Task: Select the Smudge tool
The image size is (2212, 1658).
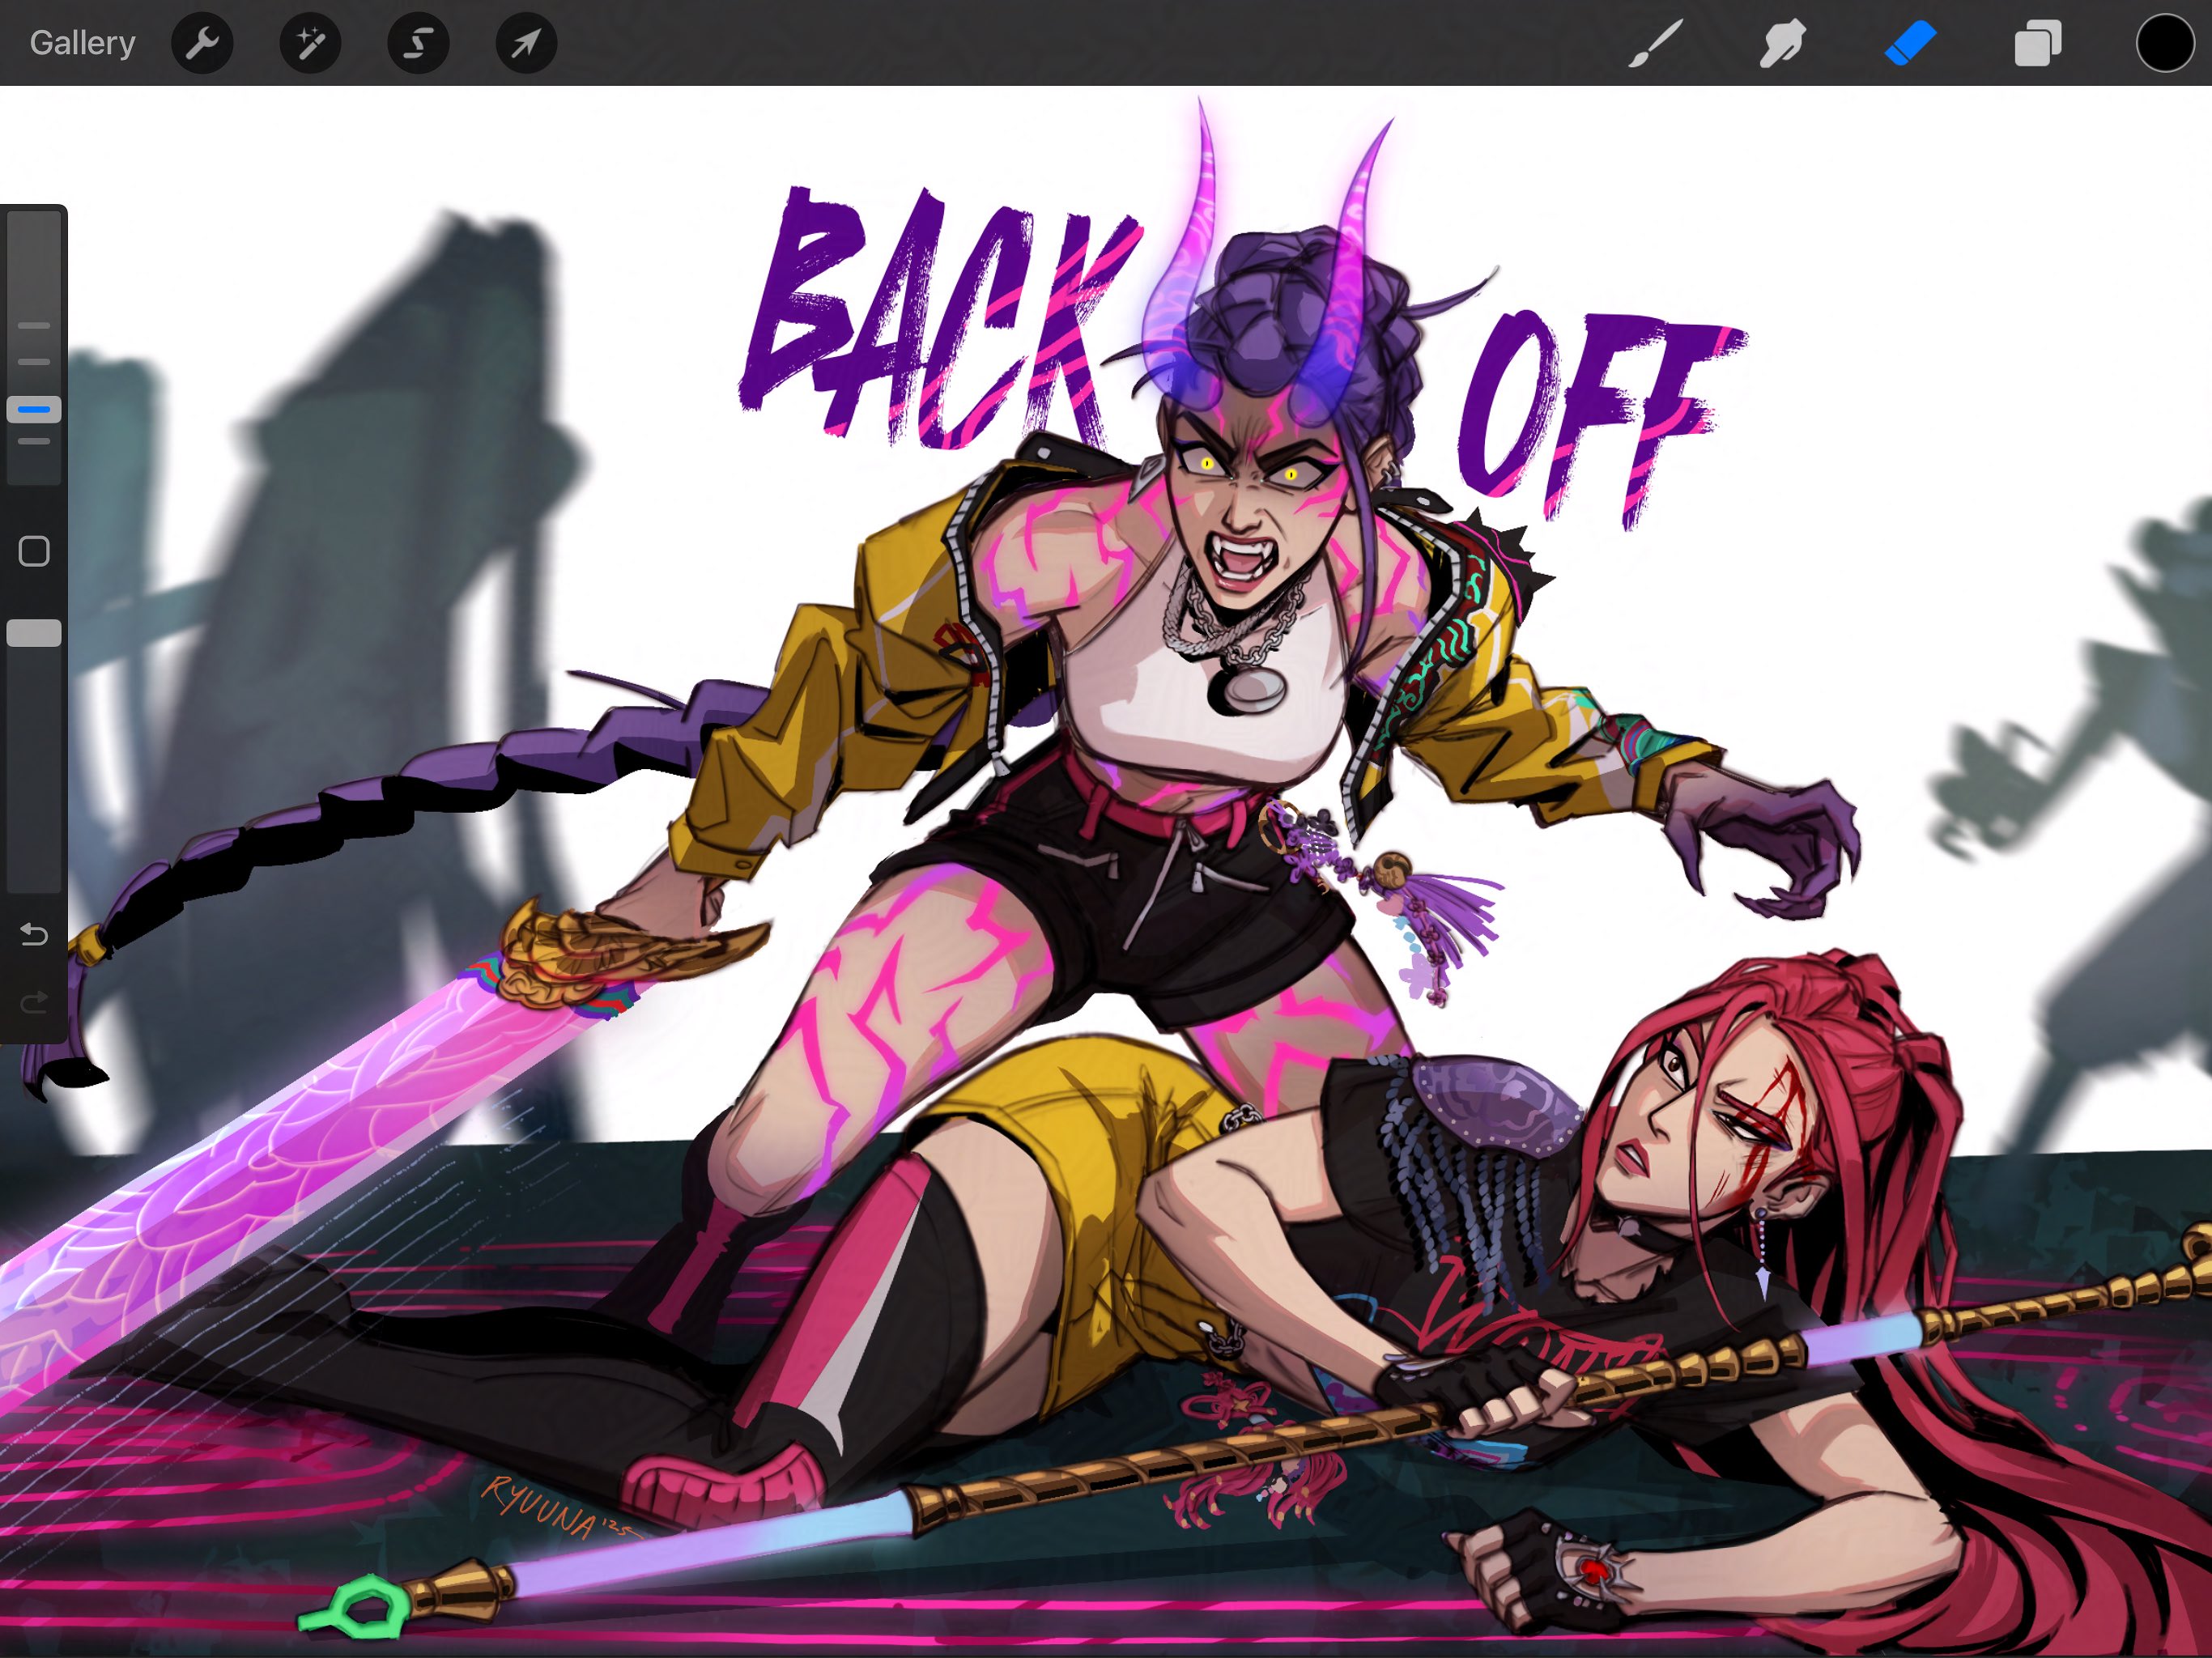Action: [1782, 44]
